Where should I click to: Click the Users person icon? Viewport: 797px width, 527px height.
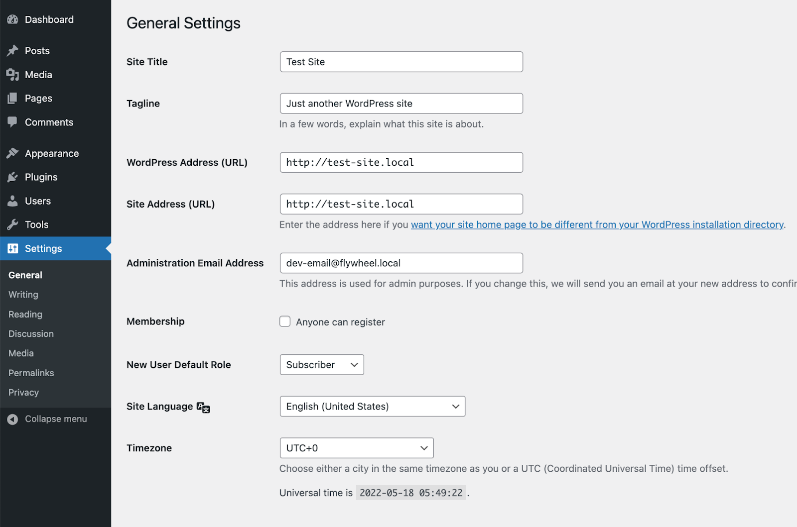point(12,201)
